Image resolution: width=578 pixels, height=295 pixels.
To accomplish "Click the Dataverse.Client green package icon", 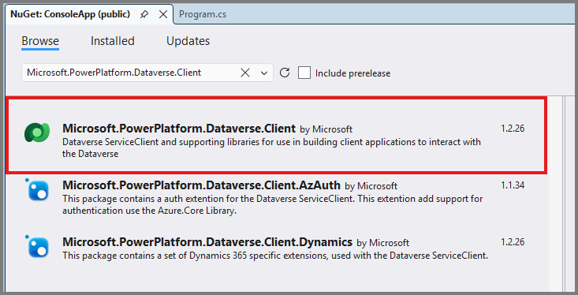I will coord(37,133).
